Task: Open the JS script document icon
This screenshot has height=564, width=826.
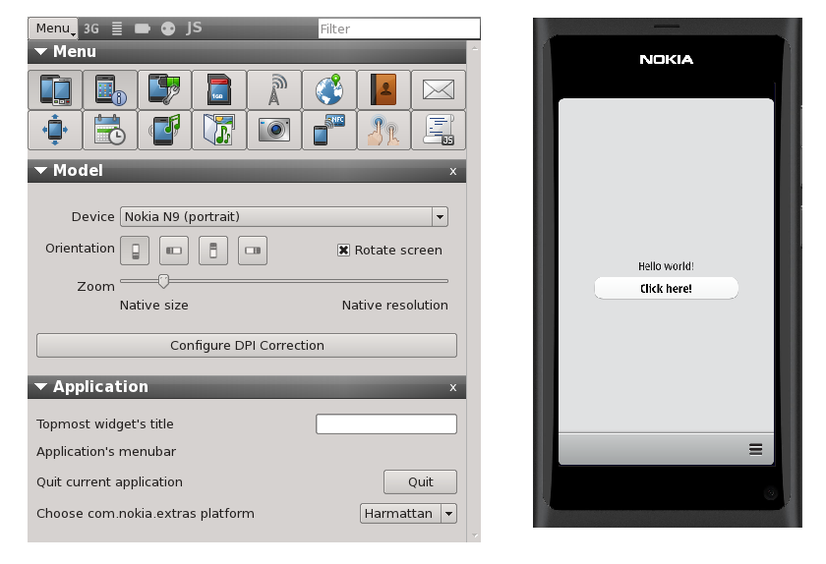Action: [439, 130]
